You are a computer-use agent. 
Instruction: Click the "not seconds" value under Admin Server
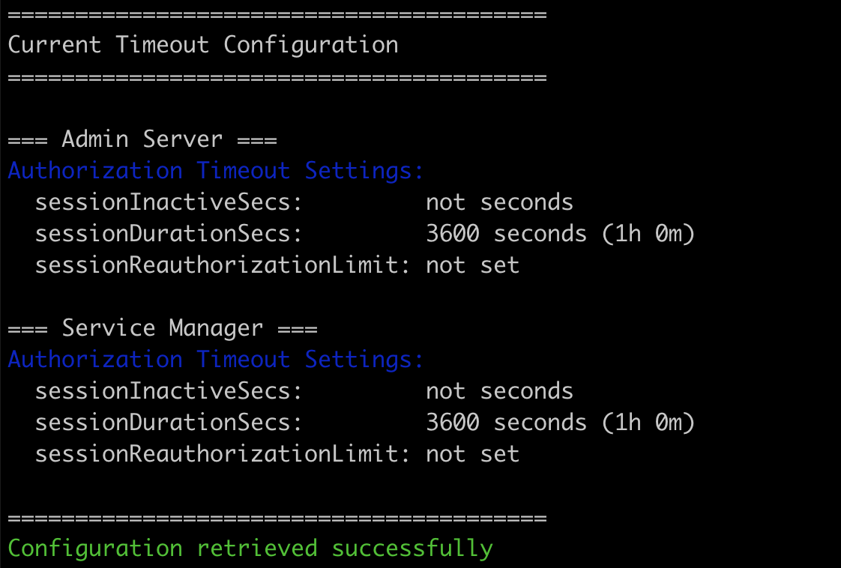[x=499, y=202]
